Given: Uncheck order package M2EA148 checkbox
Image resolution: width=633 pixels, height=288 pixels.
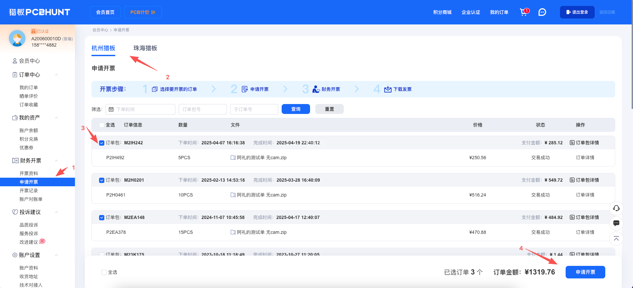Looking at the screenshot, I should tap(102, 218).
